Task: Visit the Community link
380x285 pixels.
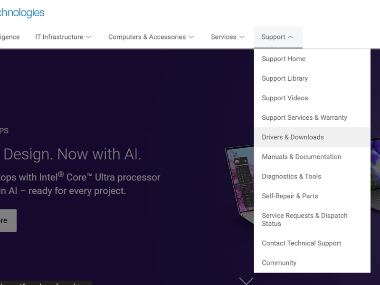Action: [x=279, y=263]
